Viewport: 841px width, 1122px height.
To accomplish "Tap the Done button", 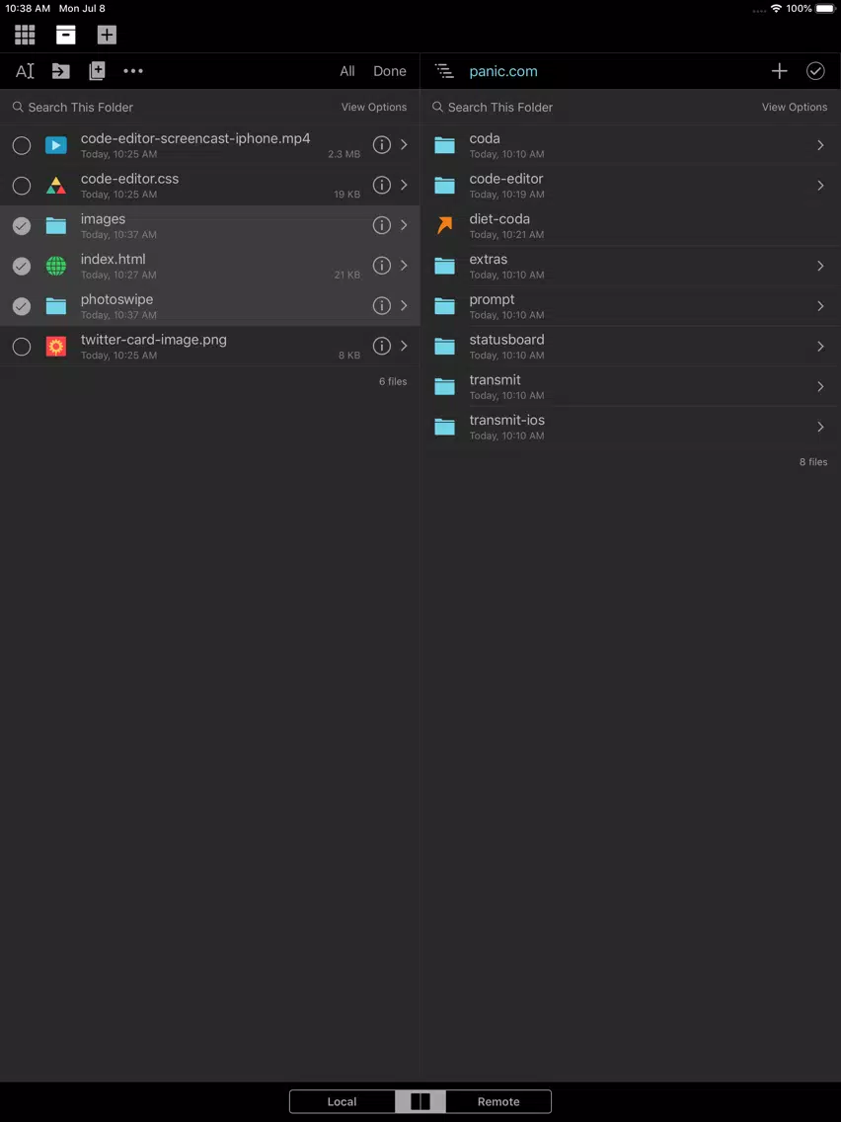I will pyautogui.click(x=390, y=71).
